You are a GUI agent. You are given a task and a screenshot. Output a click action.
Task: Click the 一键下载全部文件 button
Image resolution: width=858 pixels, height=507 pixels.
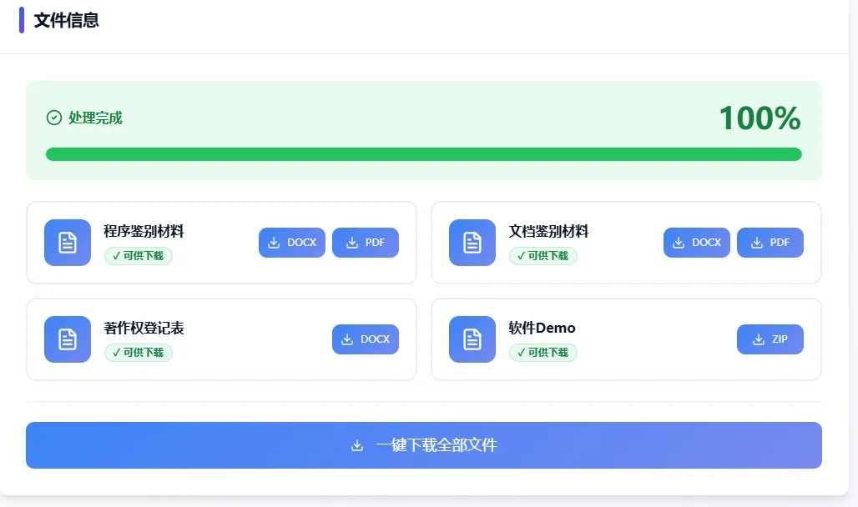(424, 445)
